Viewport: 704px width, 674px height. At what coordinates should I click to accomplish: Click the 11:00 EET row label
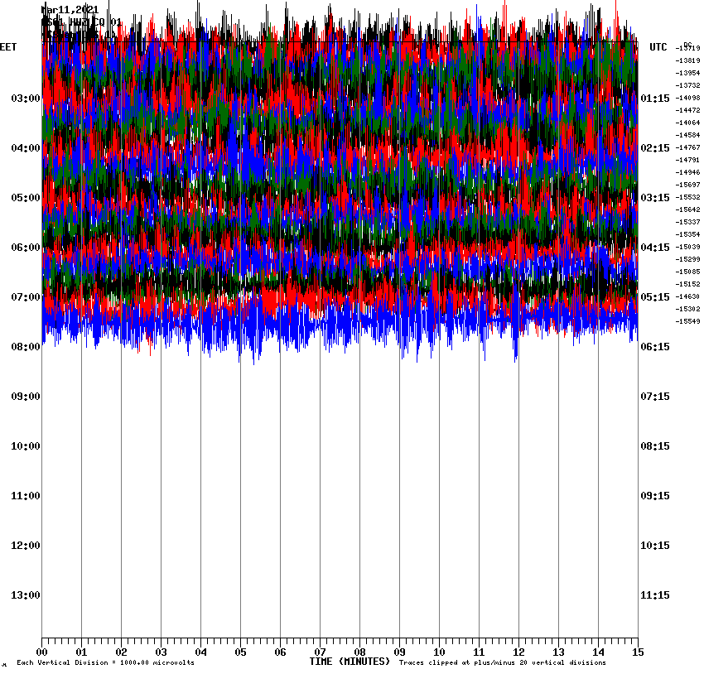(25, 496)
